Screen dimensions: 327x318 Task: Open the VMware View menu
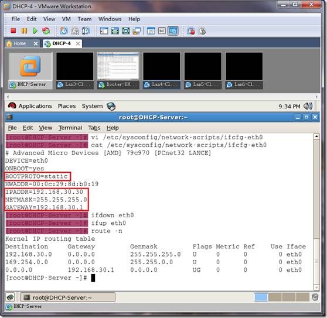point(49,19)
